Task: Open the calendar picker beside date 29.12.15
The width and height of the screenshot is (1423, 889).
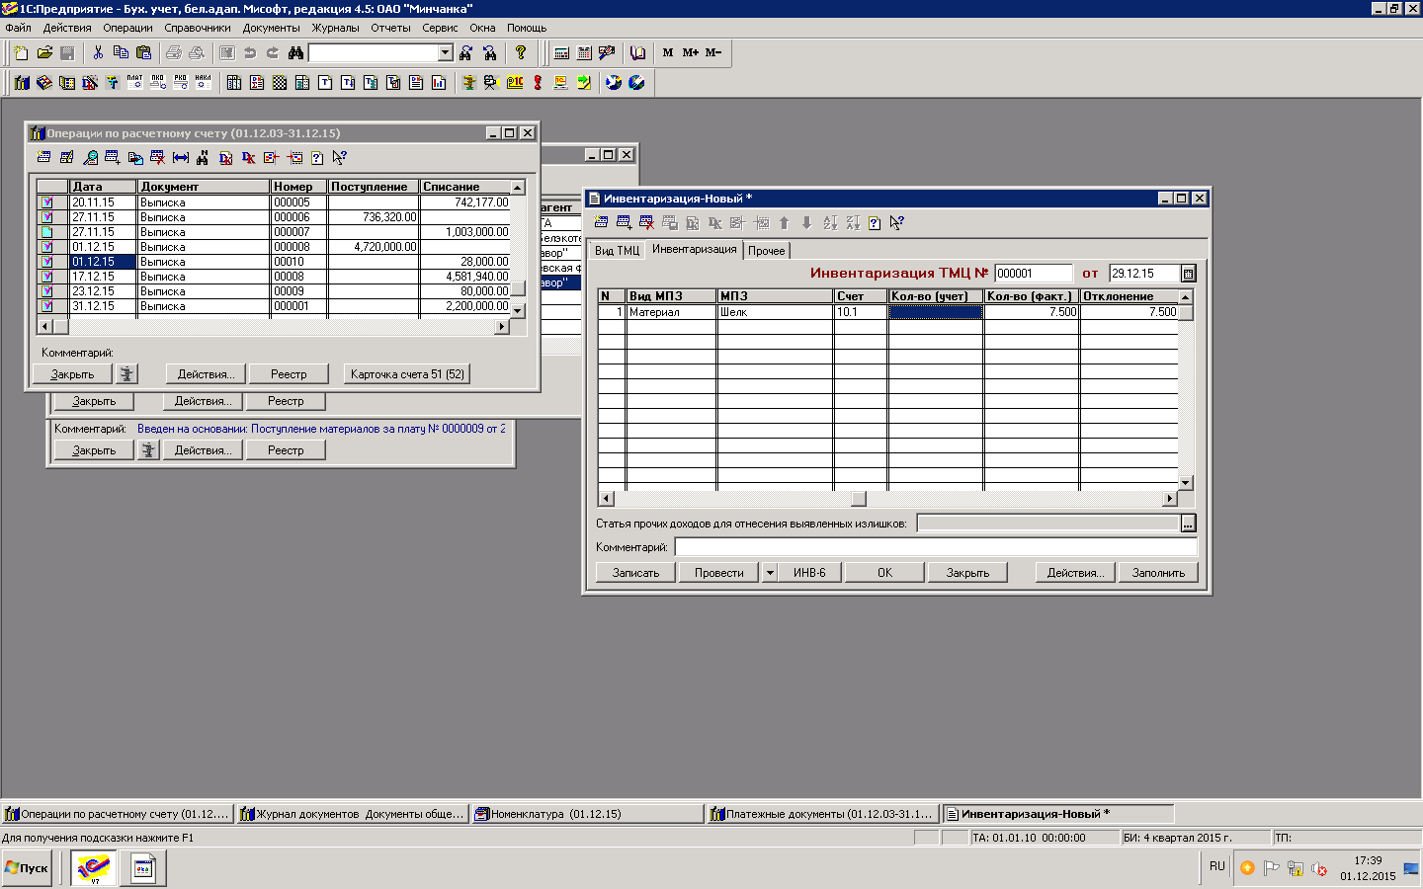Action: pyautogui.click(x=1188, y=274)
